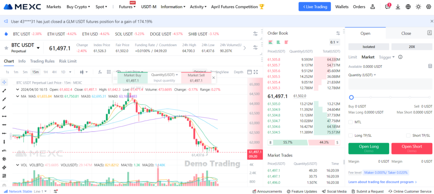Expand the Spot menu

coord(101,7)
